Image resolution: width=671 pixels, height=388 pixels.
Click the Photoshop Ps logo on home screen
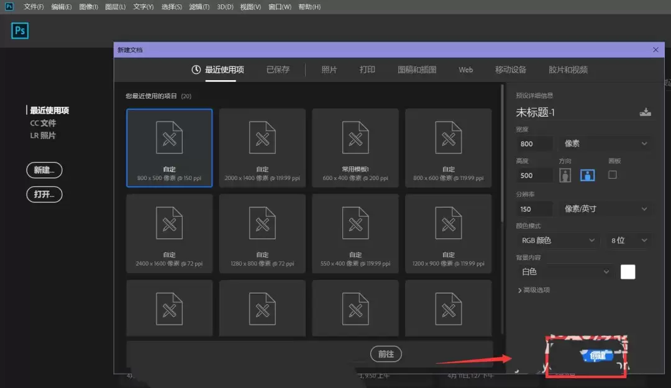point(20,30)
